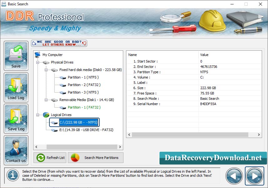This screenshot has height=188, width=268.
Task: Click the Logical Drives globe icon
Action: pos(46,115)
